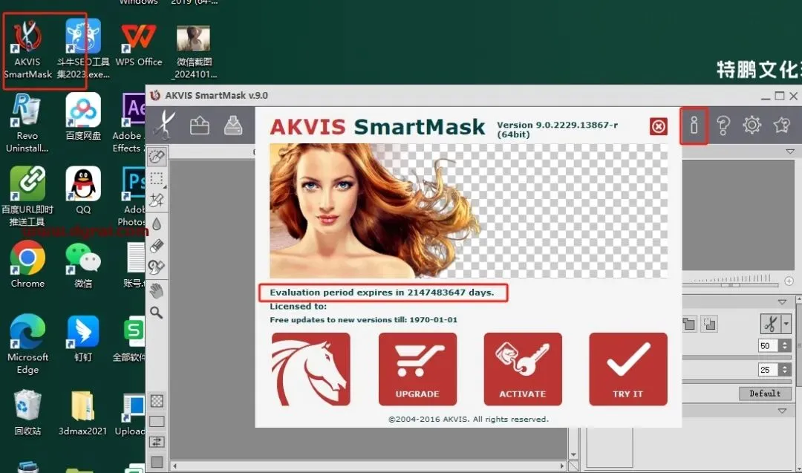
Task: Click the scissors mode button in settings
Action: click(771, 324)
